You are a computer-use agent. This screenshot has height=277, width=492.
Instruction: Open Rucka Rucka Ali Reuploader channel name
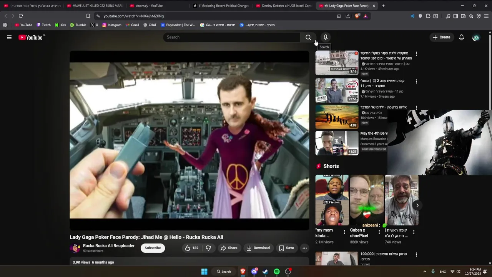point(109,246)
